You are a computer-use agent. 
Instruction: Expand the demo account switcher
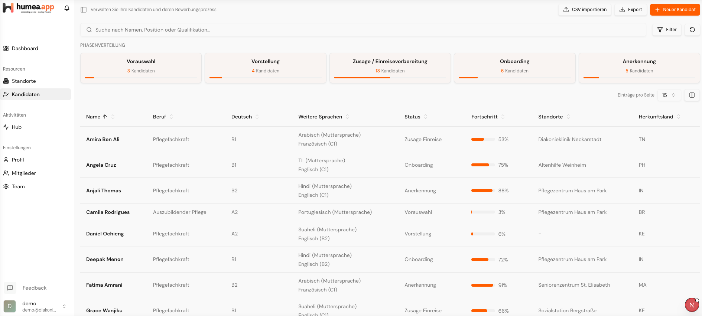(64, 306)
